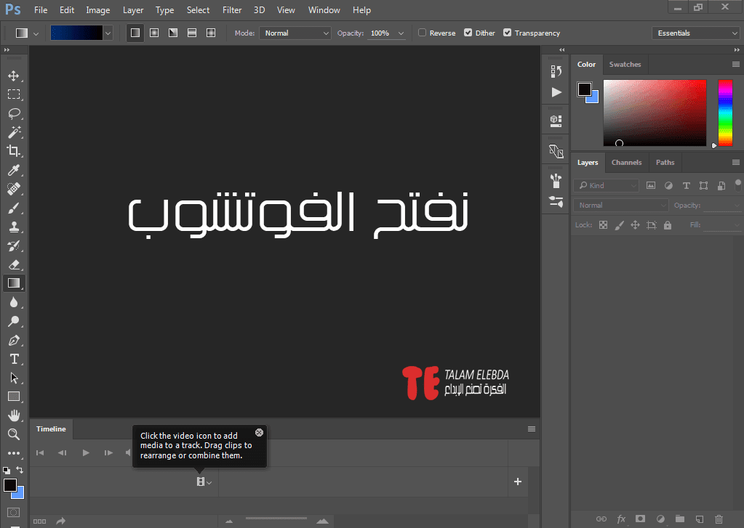Go to first frame in Timeline
This screenshot has height=528, width=744.
40,452
